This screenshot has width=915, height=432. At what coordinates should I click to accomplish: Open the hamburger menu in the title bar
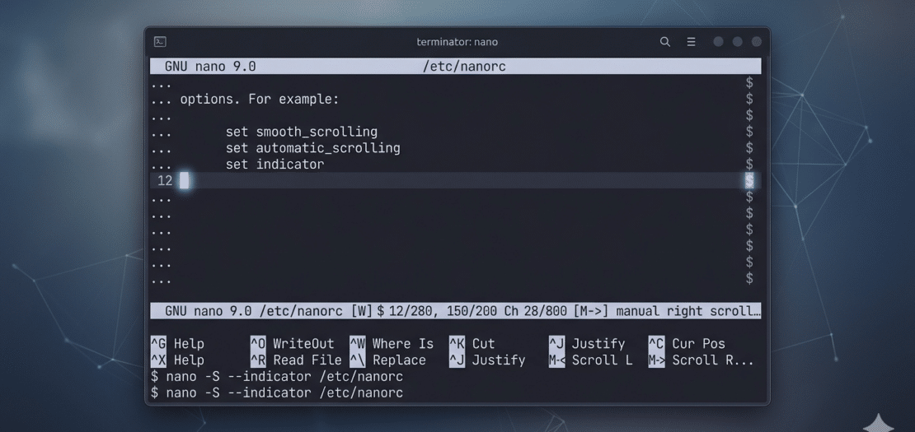coord(692,42)
